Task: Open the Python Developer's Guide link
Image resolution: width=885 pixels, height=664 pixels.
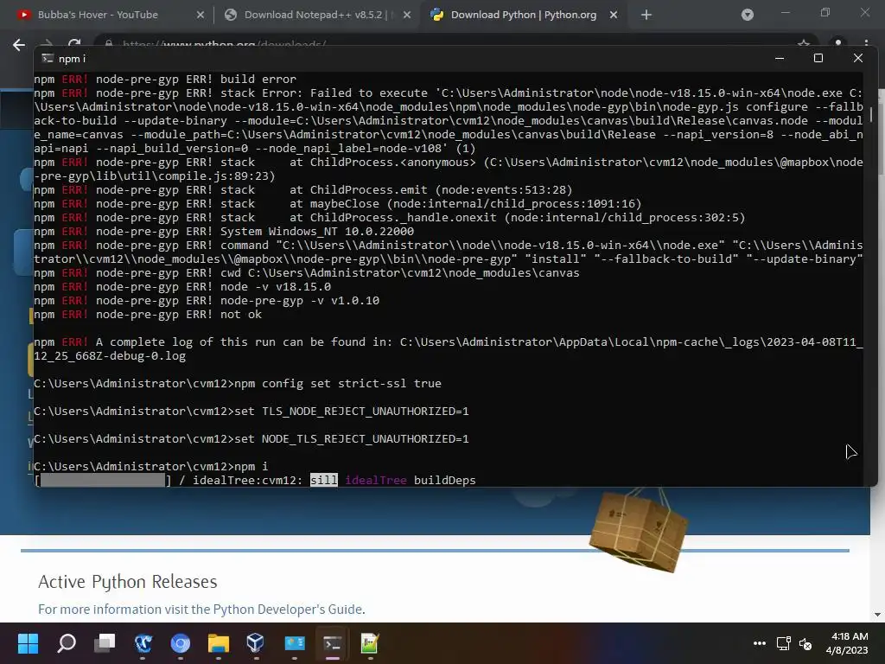Action: [x=287, y=610]
